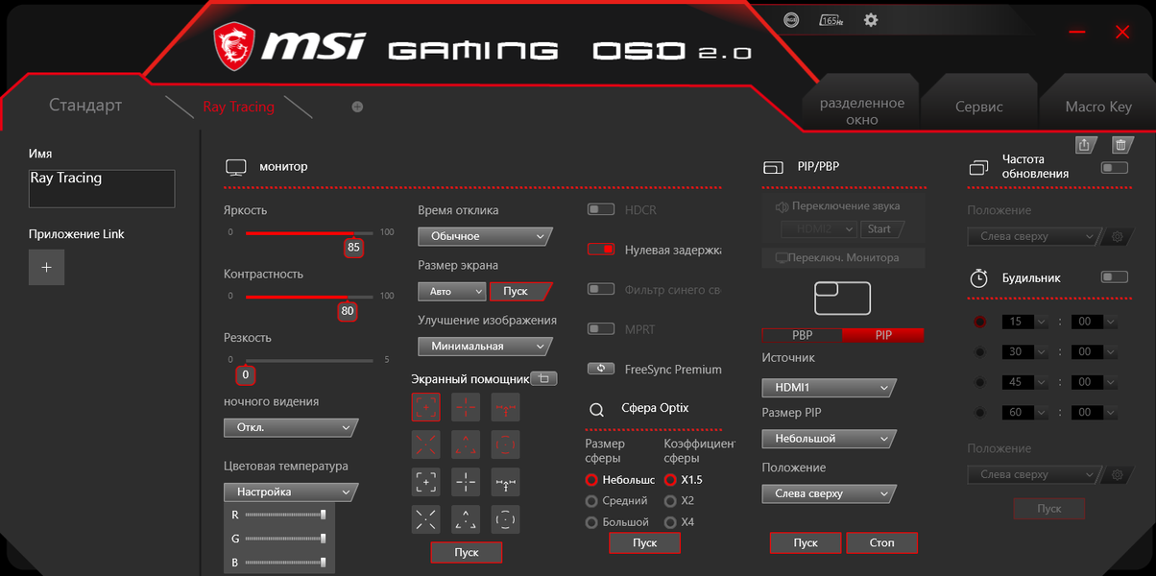Switch to Ray Tracing profile tab
Screen dimensions: 1156x576
[x=238, y=107]
